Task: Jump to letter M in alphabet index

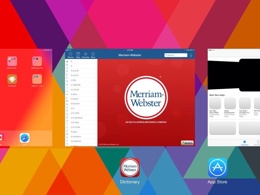Action: click(x=67, y=101)
